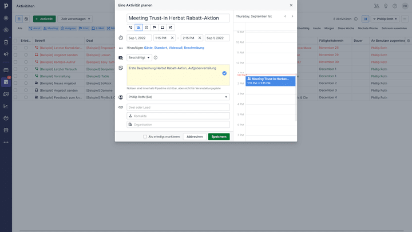The image size is (412, 232).
Task: Open the PR user avatar menu
Action: point(405,6)
